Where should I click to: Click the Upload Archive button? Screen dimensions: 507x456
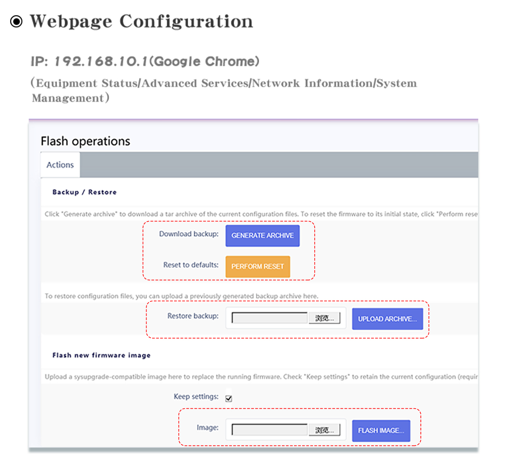click(387, 319)
